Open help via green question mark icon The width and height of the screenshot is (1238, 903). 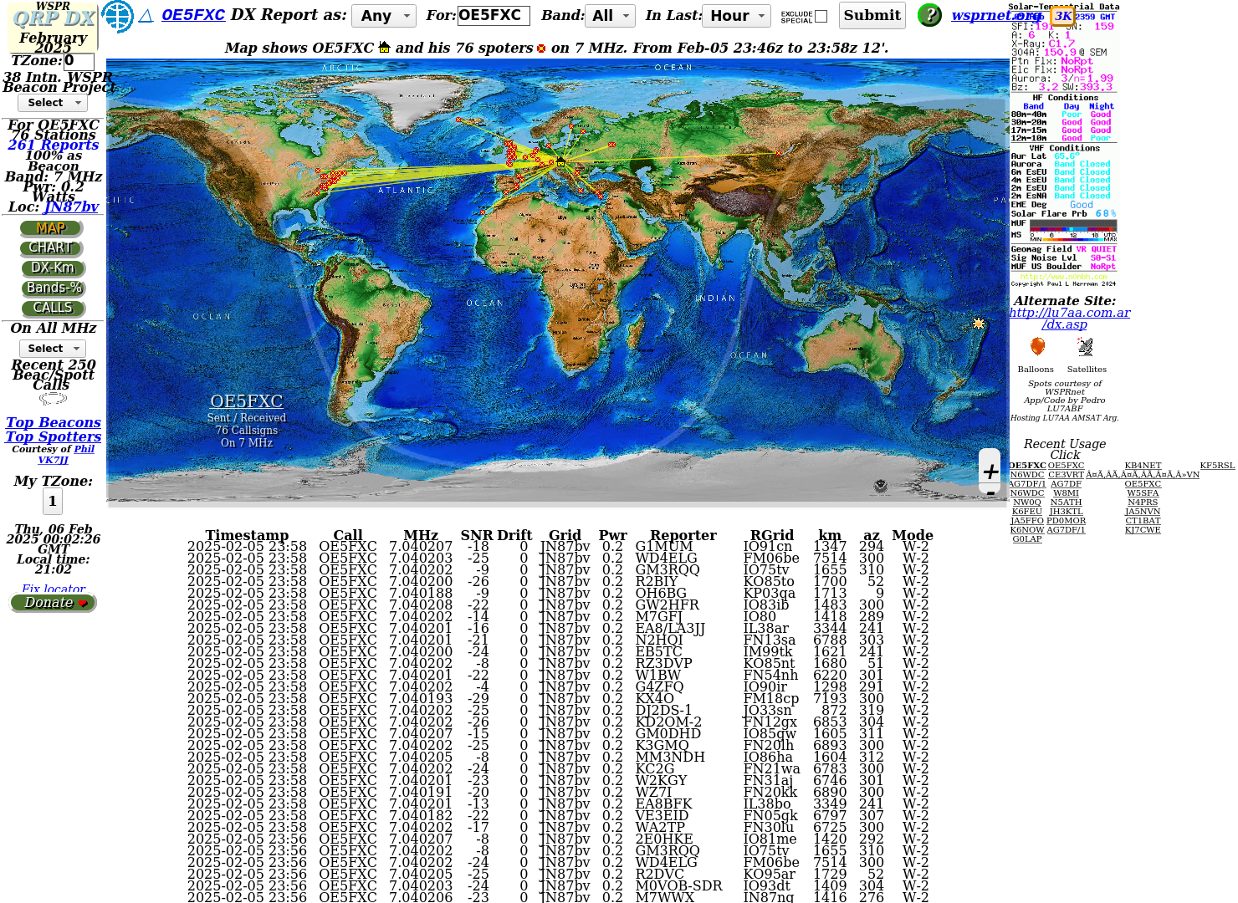click(x=929, y=15)
